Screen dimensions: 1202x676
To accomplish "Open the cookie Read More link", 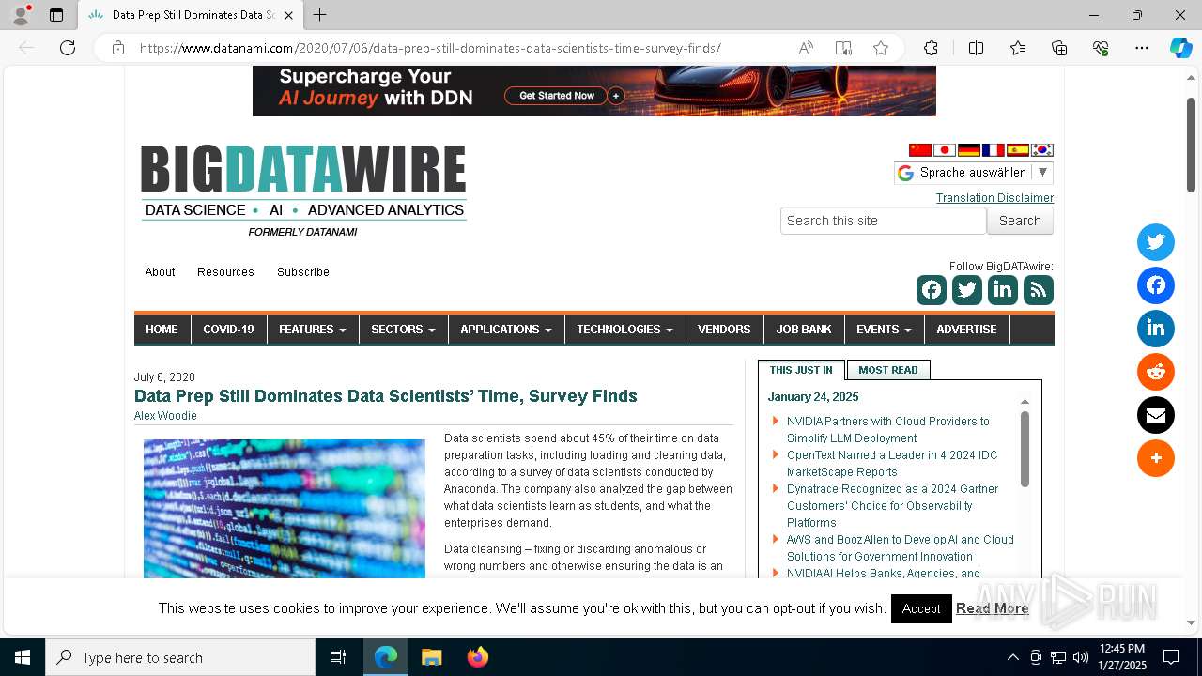I will pyautogui.click(x=992, y=608).
